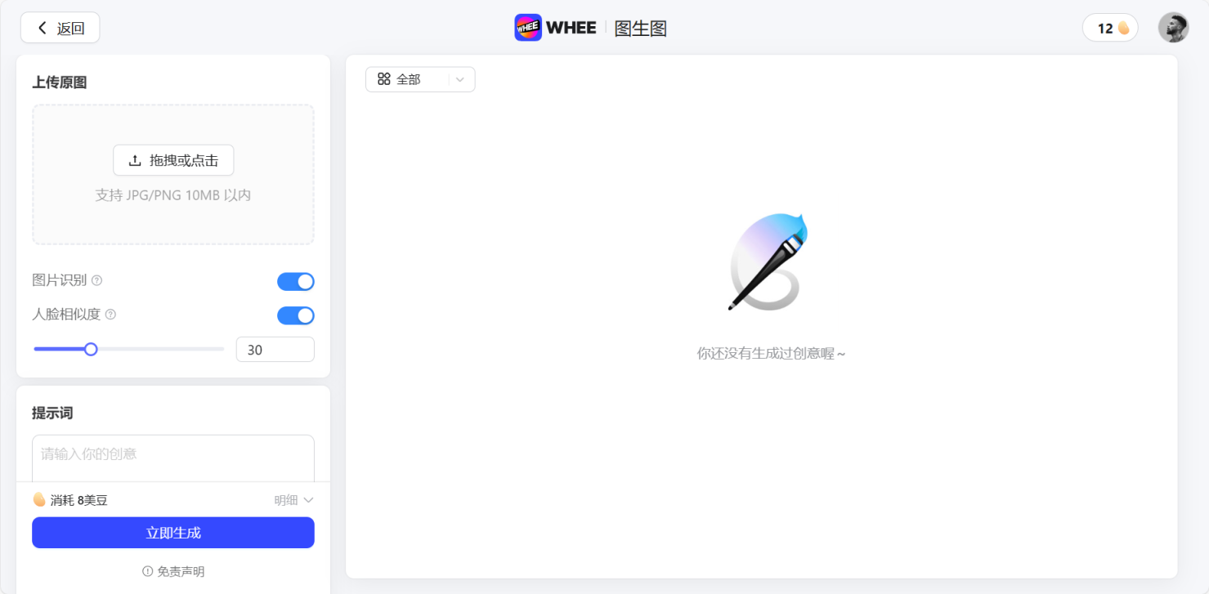Open the user profile avatar
The height and width of the screenshot is (594, 1209).
1173,28
